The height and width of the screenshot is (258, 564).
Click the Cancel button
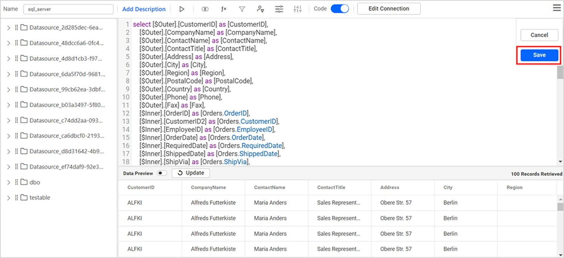click(x=539, y=35)
